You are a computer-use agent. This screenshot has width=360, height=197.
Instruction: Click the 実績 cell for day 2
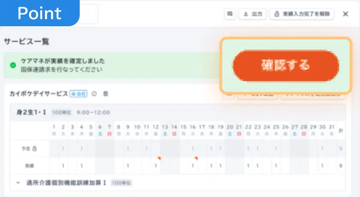(63, 166)
